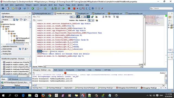This screenshot has width=174, height=98.
Task: Click editor horizontal scrollbar track
Action: tap(93, 67)
